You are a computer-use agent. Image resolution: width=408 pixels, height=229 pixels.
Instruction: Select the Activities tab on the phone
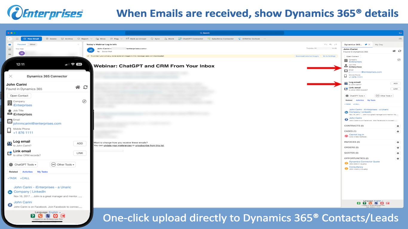(27, 172)
